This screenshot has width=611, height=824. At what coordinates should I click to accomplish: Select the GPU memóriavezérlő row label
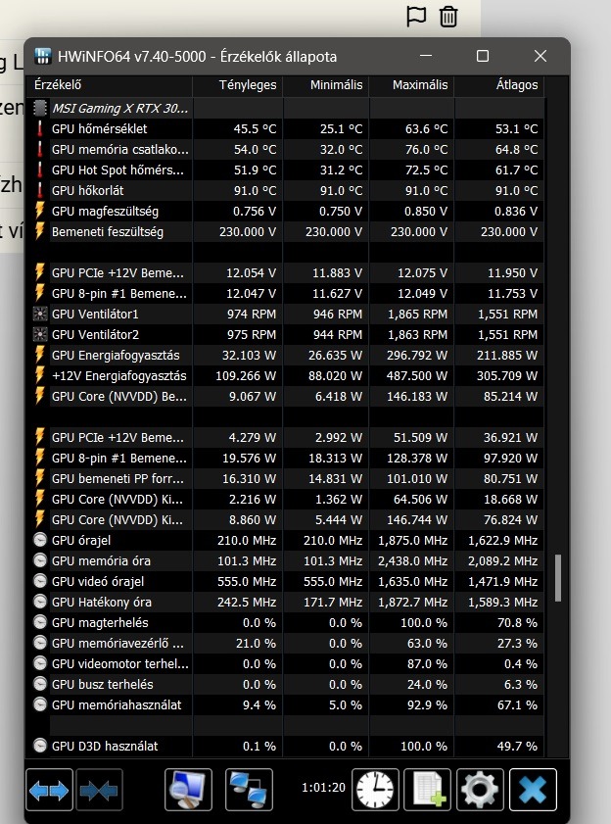tap(117, 643)
